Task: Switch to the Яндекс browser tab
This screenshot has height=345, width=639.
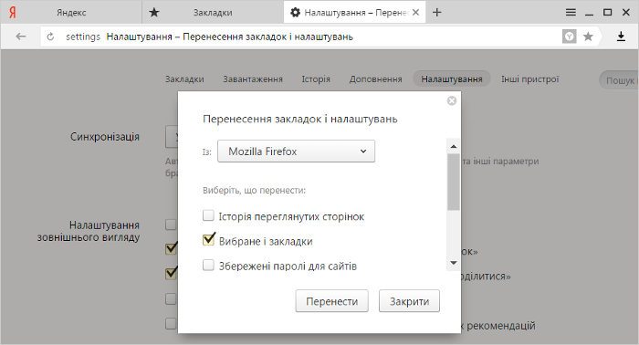Action: point(71,13)
